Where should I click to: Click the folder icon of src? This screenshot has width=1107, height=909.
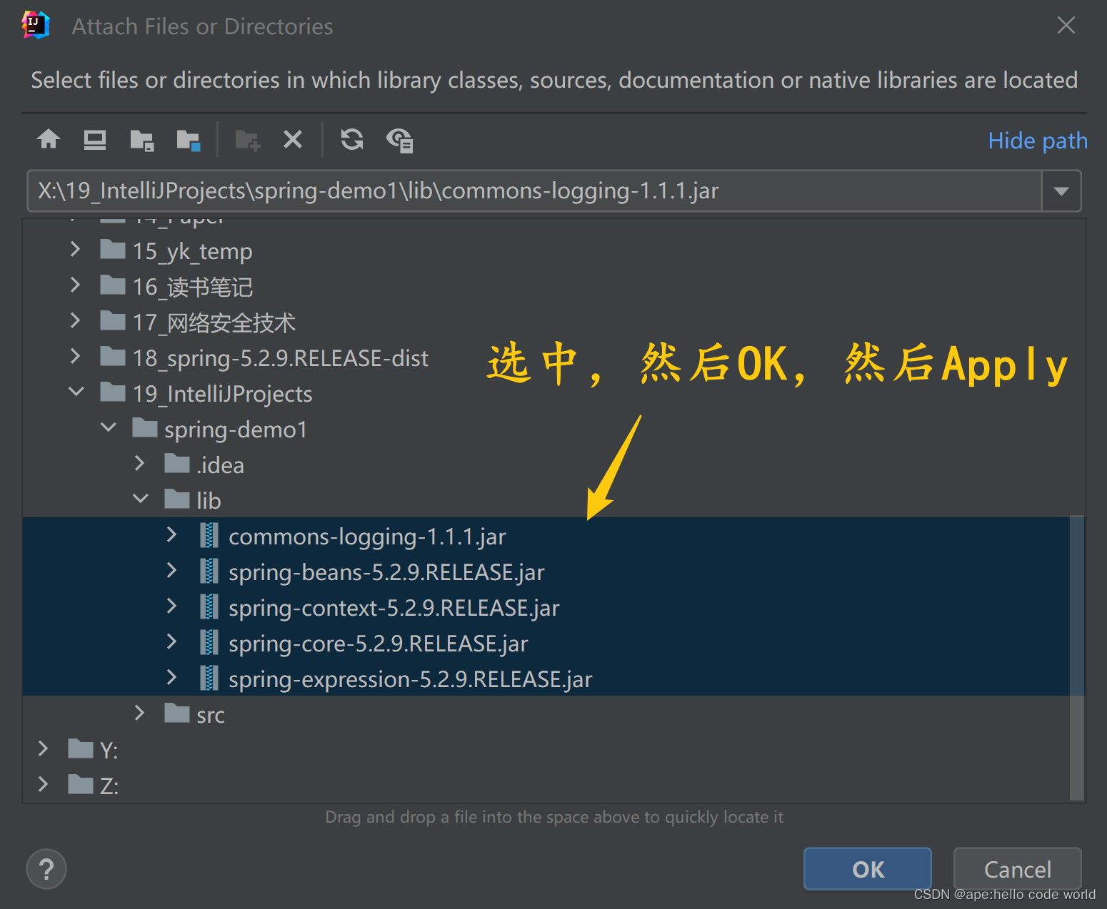[x=177, y=713]
